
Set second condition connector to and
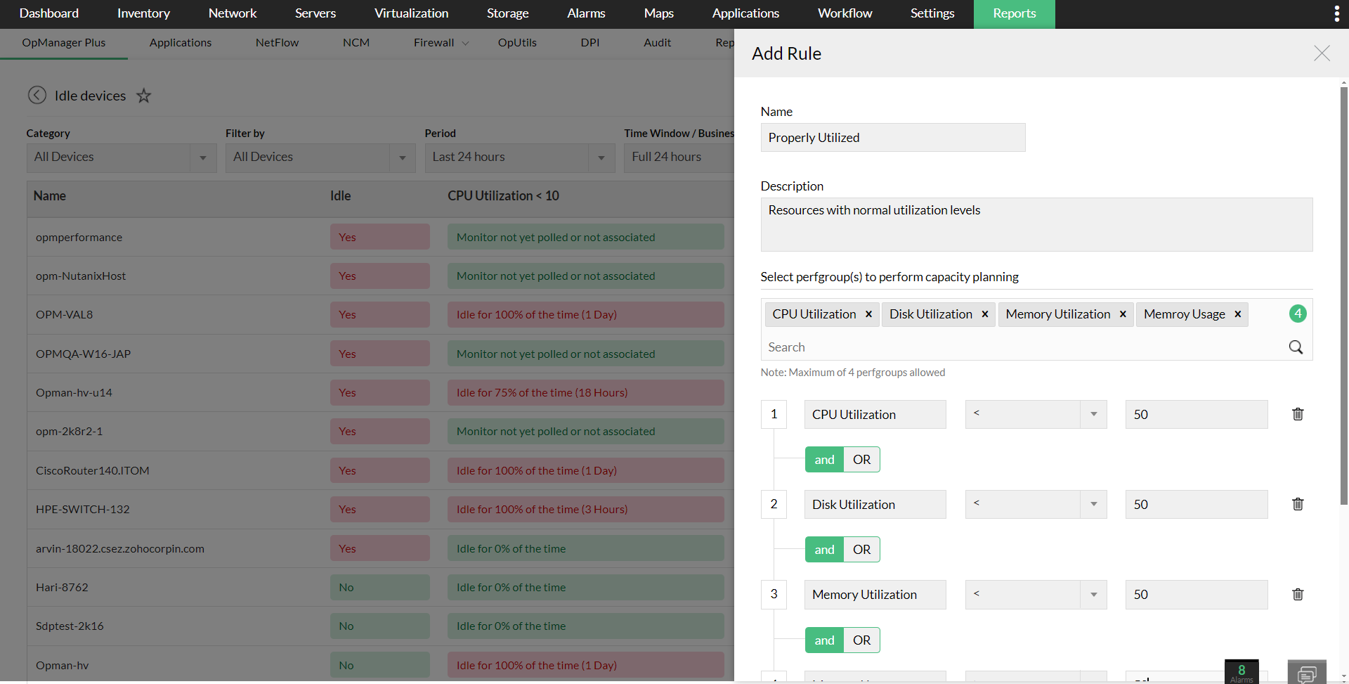pyautogui.click(x=824, y=550)
